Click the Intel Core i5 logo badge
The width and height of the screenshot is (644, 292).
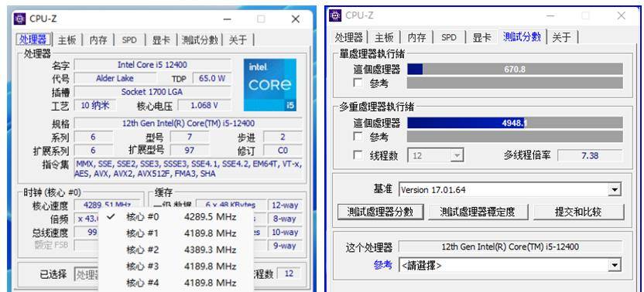(270, 85)
